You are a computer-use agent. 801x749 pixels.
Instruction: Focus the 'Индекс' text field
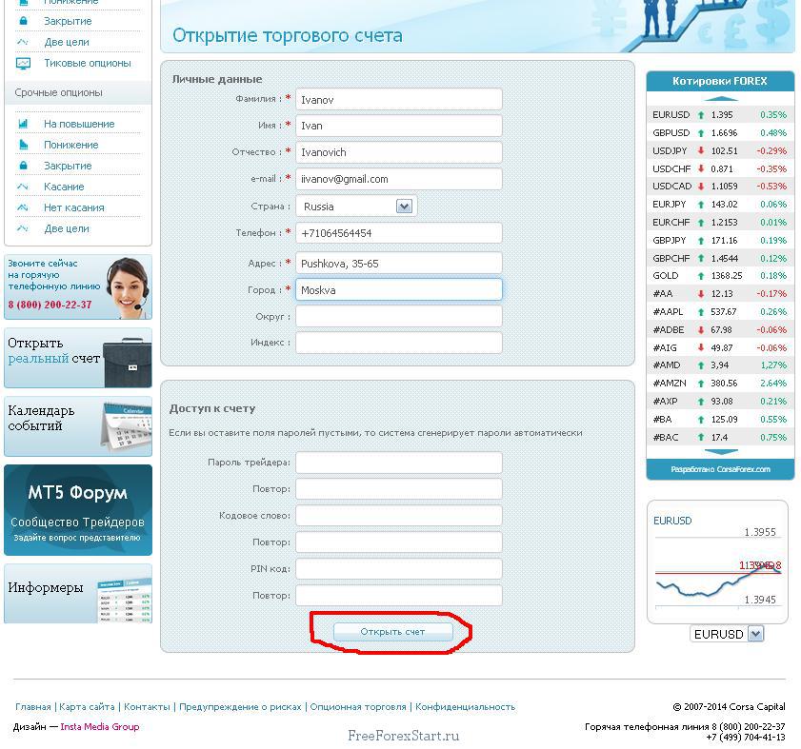point(398,343)
